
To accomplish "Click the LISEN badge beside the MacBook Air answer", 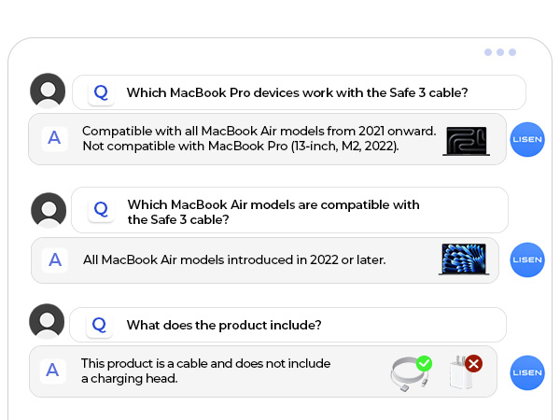I will [x=527, y=259].
